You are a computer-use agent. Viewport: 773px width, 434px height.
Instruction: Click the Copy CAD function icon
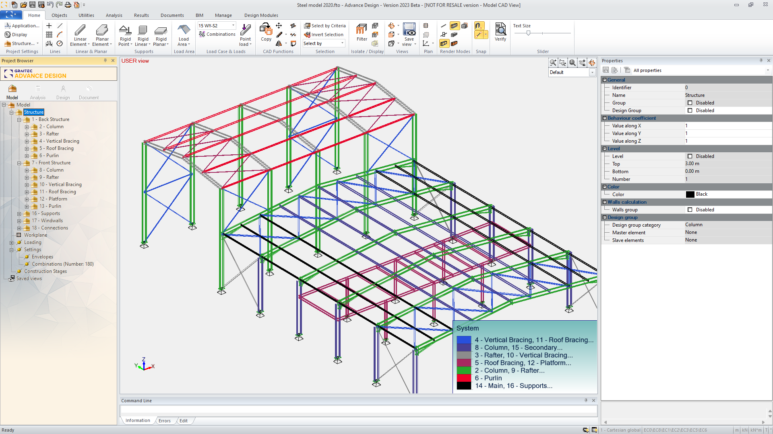266,29
